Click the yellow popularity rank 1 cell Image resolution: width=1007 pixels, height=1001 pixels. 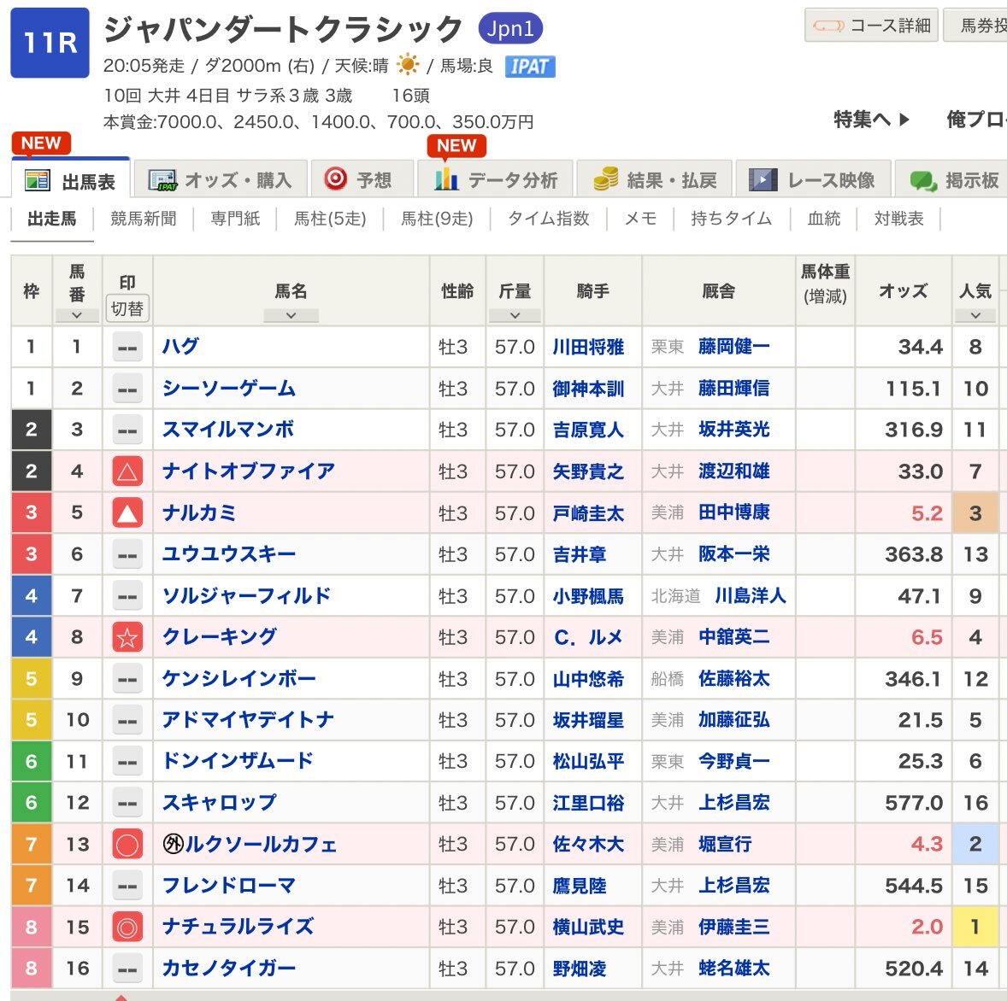(975, 927)
